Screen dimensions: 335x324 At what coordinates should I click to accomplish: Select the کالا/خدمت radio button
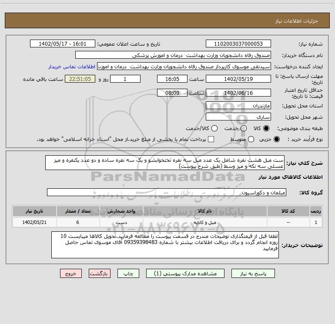point(214,128)
